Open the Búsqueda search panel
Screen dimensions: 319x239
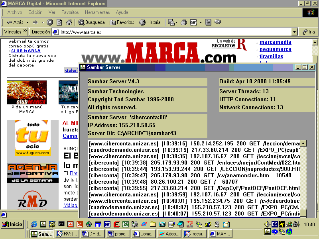tap(91, 22)
